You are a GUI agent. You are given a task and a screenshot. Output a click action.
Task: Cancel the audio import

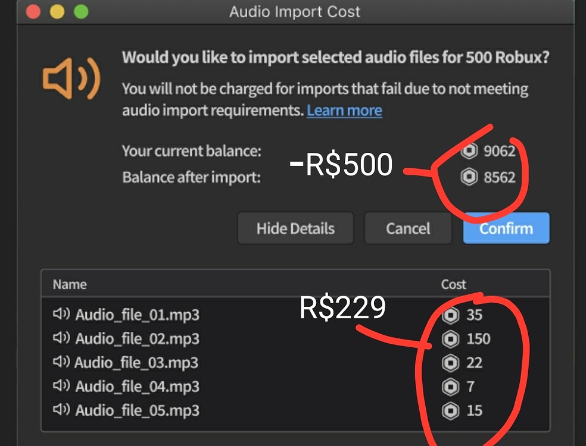[x=407, y=228]
